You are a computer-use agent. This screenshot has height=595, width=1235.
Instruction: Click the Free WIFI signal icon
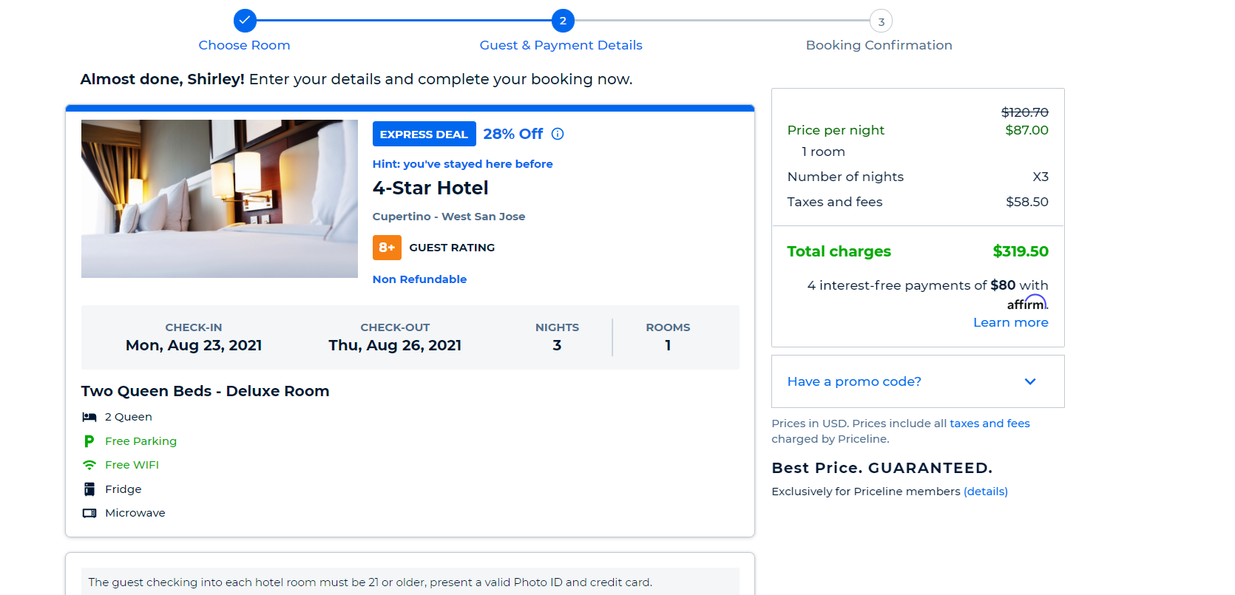tap(89, 465)
